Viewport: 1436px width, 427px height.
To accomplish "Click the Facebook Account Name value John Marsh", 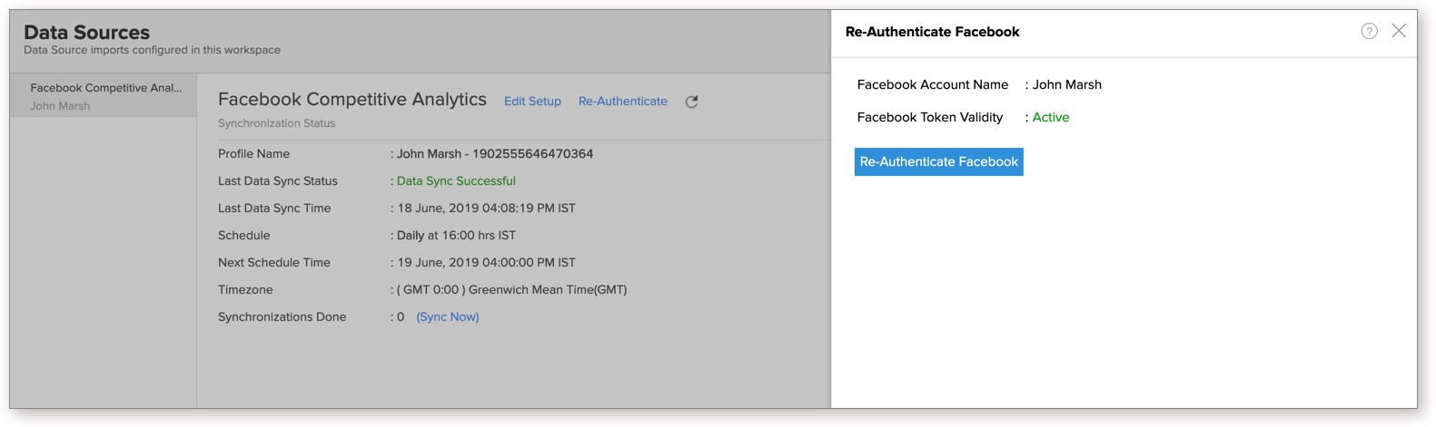I will pos(1066,84).
